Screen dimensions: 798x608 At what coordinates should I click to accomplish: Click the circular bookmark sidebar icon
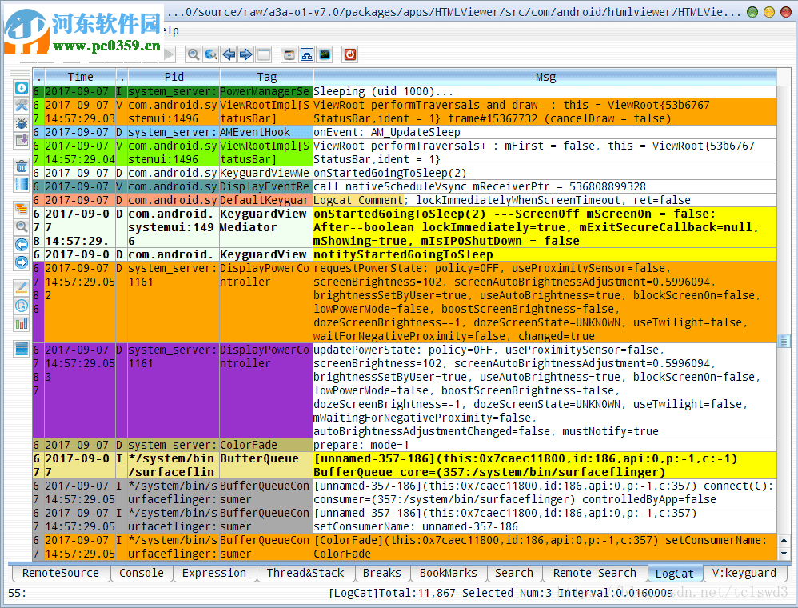22,306
